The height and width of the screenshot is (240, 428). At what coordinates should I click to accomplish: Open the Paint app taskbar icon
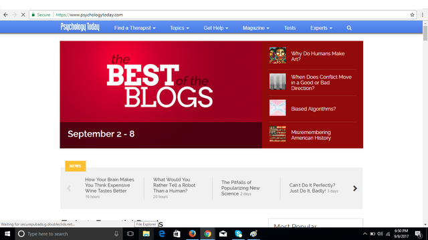[253, 234]
